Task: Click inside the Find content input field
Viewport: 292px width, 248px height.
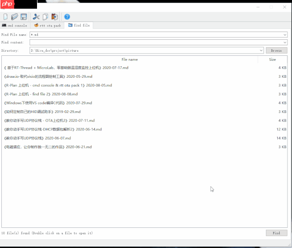Action: point(155,42)
